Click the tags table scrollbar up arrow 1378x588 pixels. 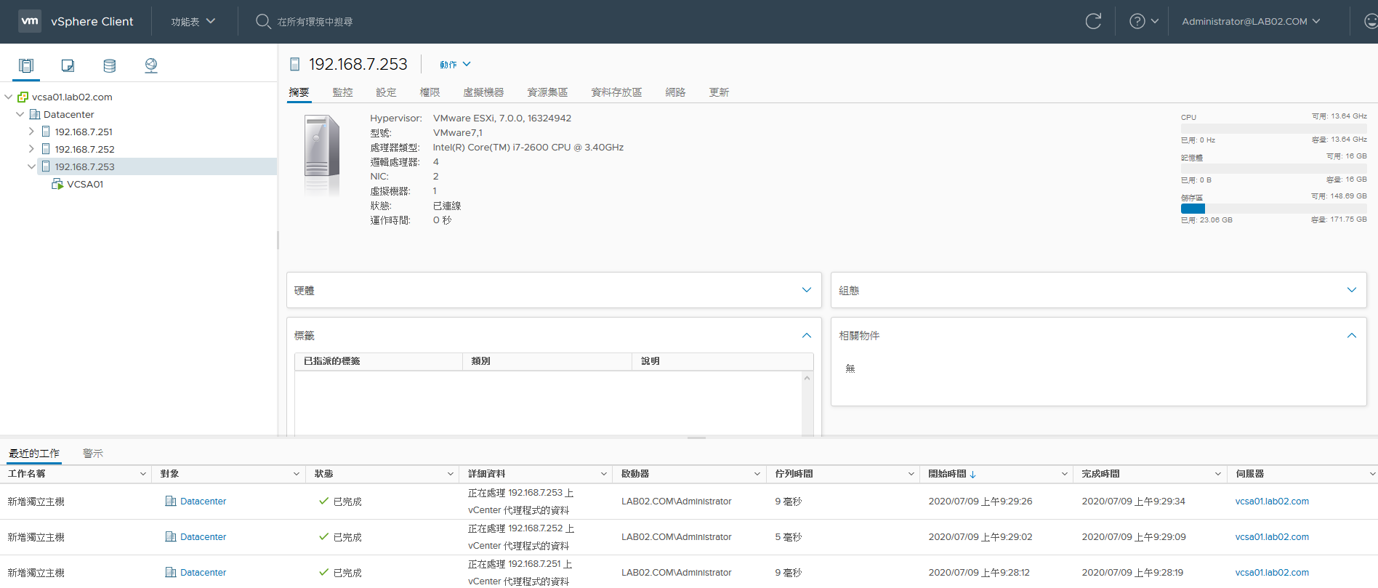click(x=807, y=378)
